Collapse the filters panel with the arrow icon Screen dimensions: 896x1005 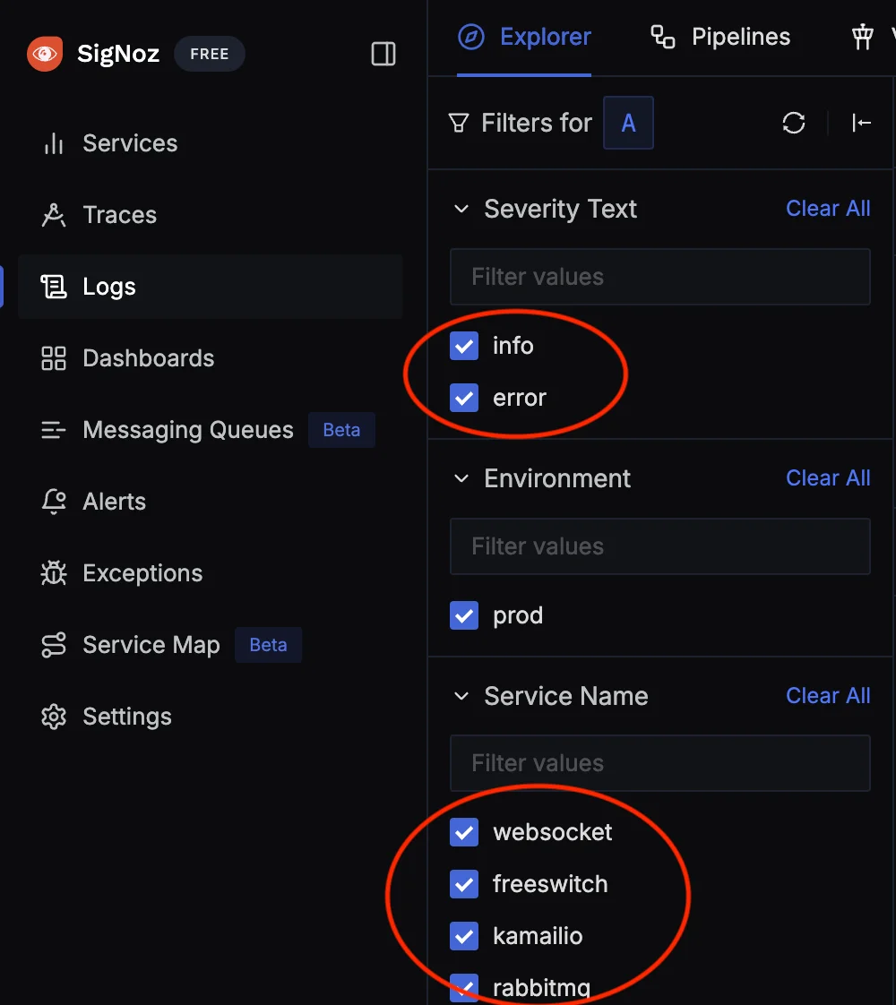coord(861,123)
